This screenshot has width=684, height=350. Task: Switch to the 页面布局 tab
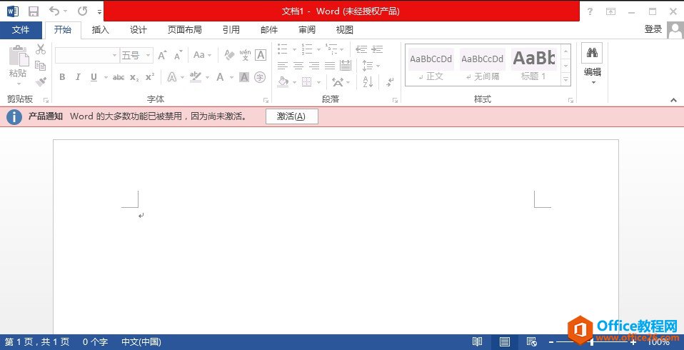pyautogui.click(x=184, y=30)
